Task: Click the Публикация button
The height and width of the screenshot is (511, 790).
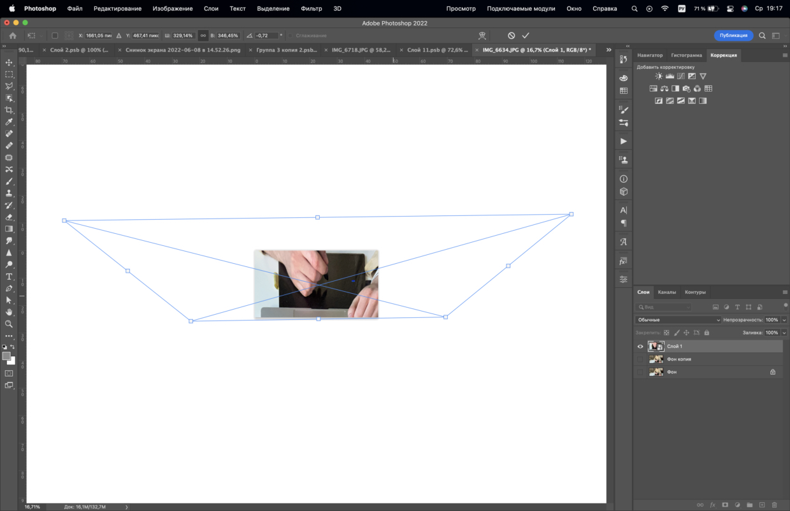Action: (x=733, y=36)
